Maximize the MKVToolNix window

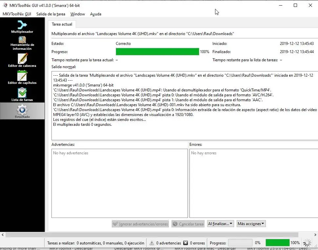295,6
